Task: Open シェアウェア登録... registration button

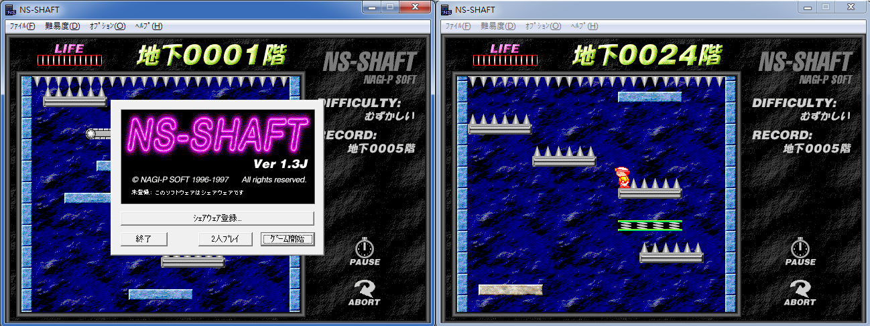Action: [x=217, y=218]
